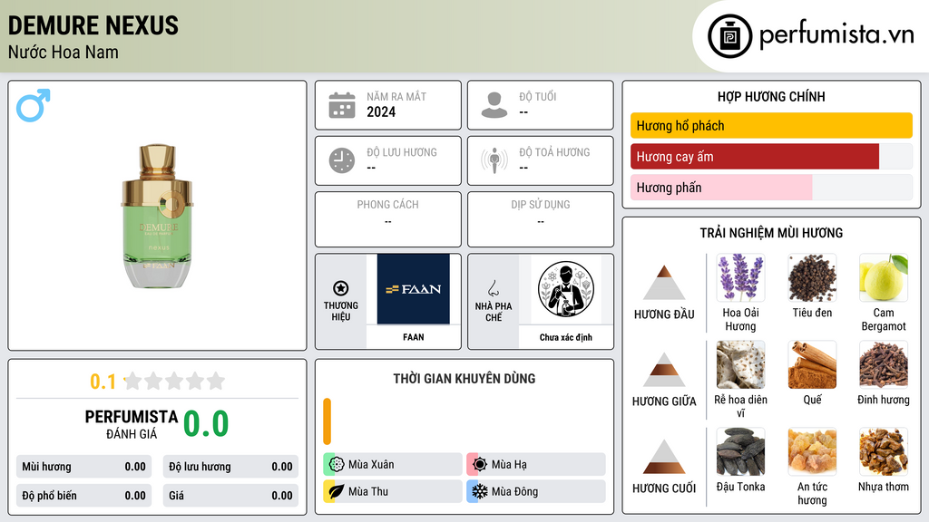This screenshot has width=929, height=522.
Task: Click the Trải nghiệm mùi hương heading
Action: 771,233
